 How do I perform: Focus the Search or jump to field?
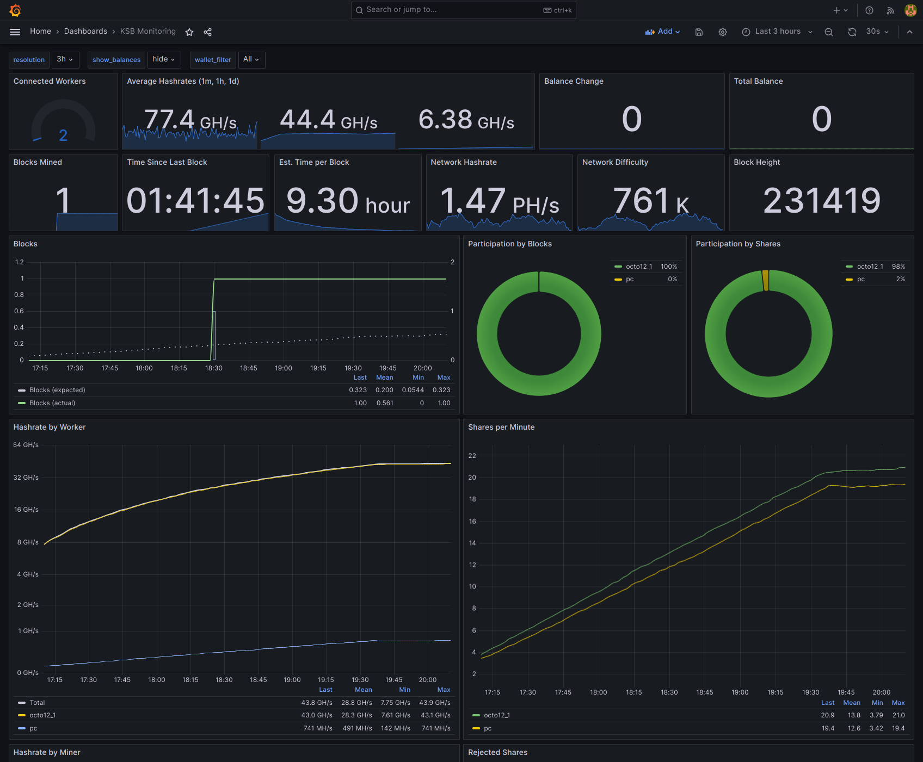pyautogui.click(x=464, y=10)
